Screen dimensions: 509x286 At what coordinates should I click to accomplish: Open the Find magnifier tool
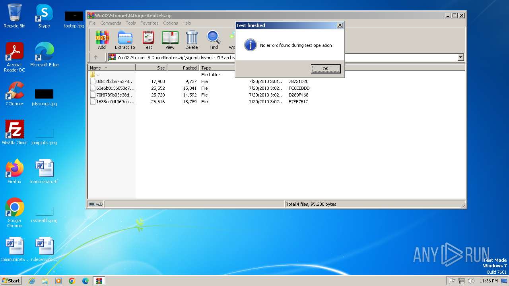coord(214,40)
